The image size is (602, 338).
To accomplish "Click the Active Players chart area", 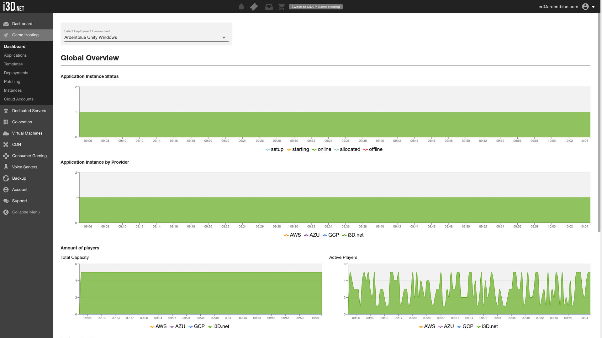I will 469,289.
